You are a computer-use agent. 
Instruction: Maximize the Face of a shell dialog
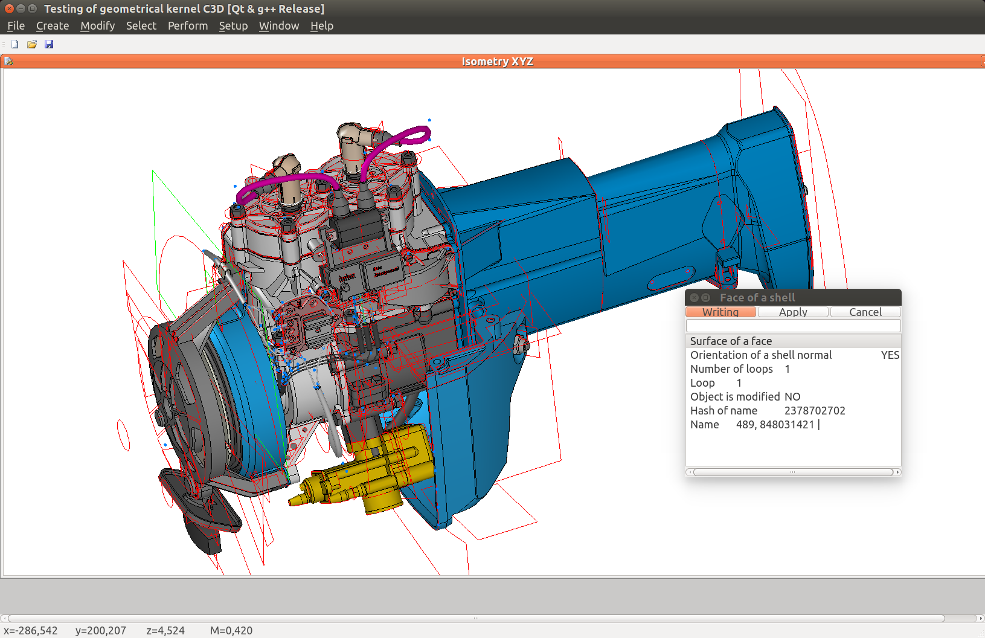[x=705, y=297]
